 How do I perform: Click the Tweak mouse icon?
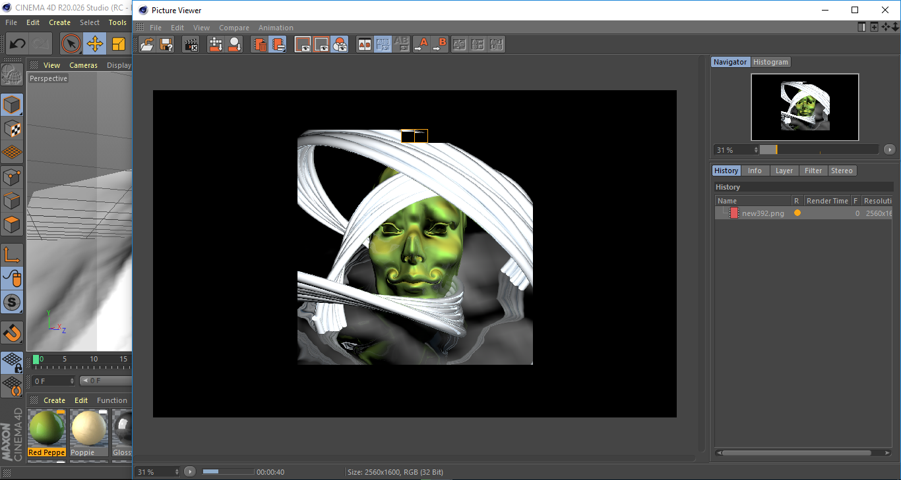click(x=12, y=279)
